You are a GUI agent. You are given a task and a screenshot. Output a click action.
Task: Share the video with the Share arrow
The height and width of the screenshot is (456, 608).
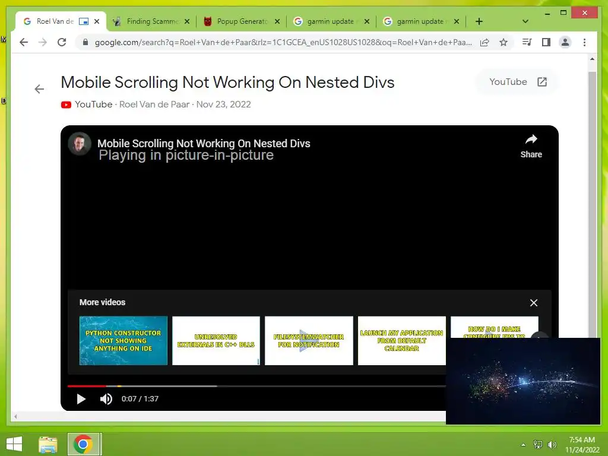tap(531, 146)
